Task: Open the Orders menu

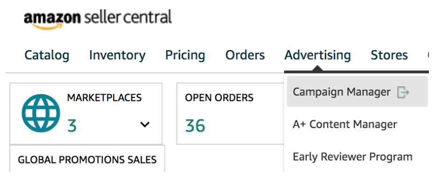Action: 245,55
